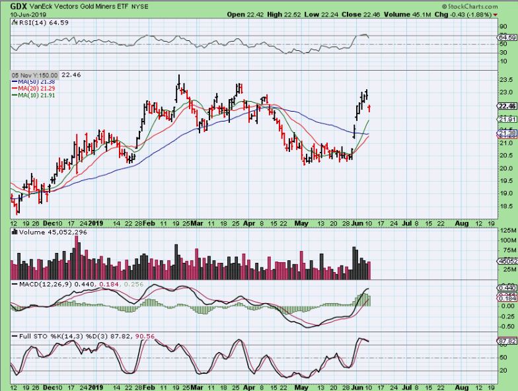Viewport: 518px width, 391px height.
Task: Click the 0.184 signal value tag on right axis
Action: (507, 299)
